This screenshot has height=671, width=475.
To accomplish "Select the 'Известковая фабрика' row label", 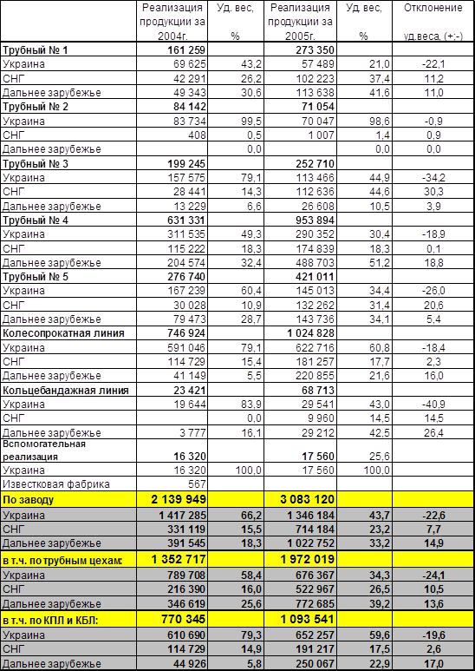I will point(68,484).
